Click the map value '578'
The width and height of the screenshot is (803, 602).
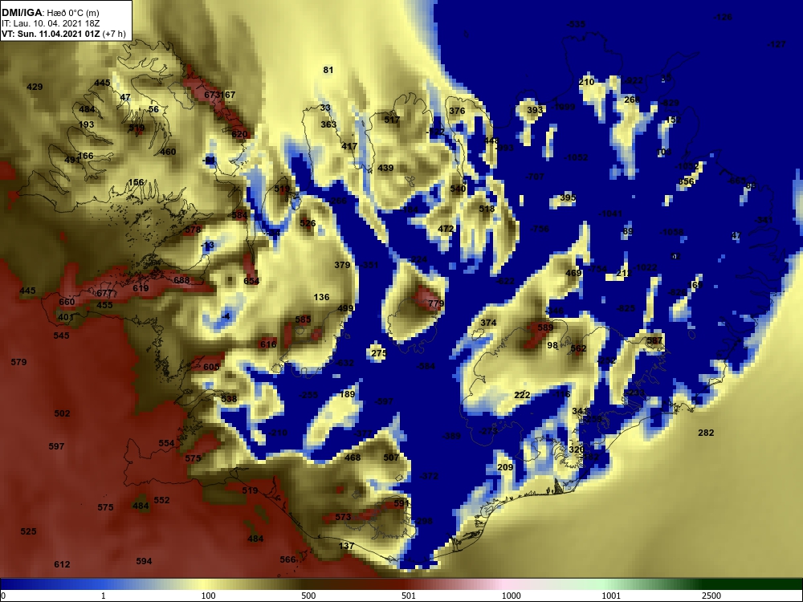tap(193, 230)
